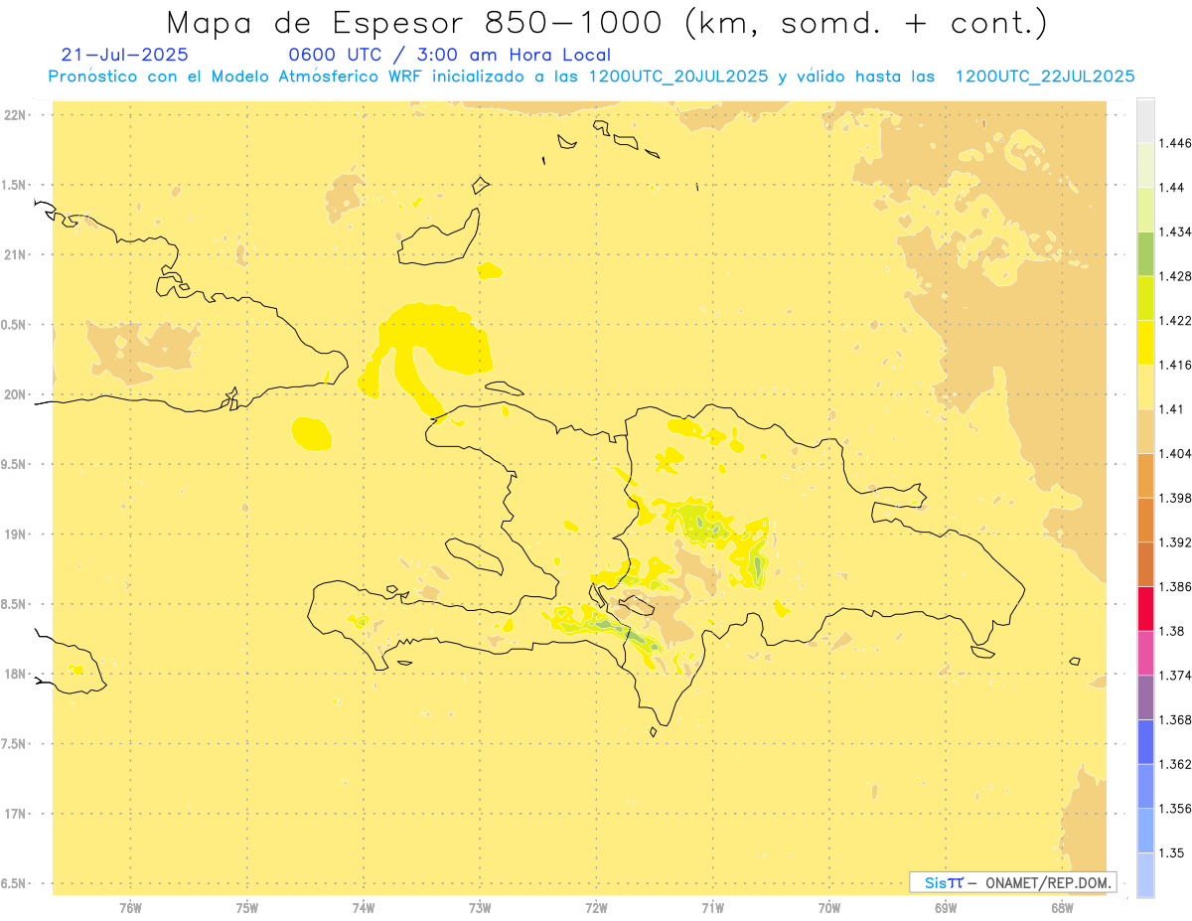Screen dimensions: 1192x921
Task: Select the bright yellow swatch between 1.416 and 1.422
Action: click(x=1145, y=342)
